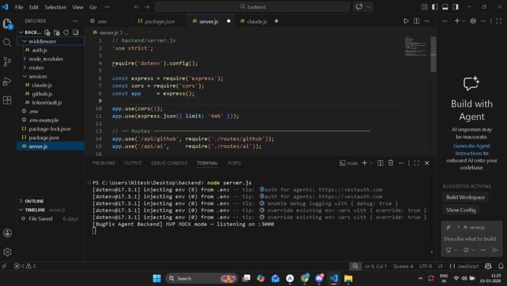Toggle the secondary side bar

455,7
